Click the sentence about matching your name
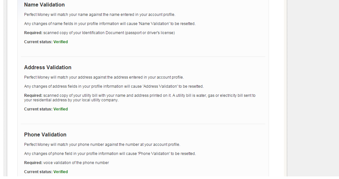This screenshot has width=339, height=179. tap(99, 15)
